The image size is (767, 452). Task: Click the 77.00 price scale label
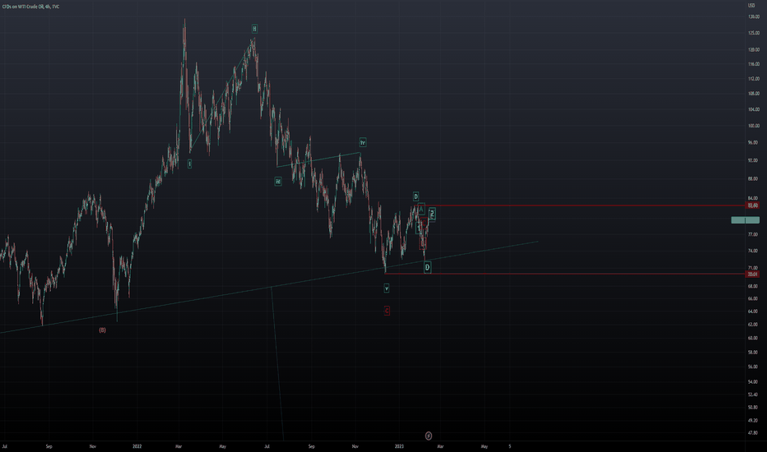tap(753, 234)
